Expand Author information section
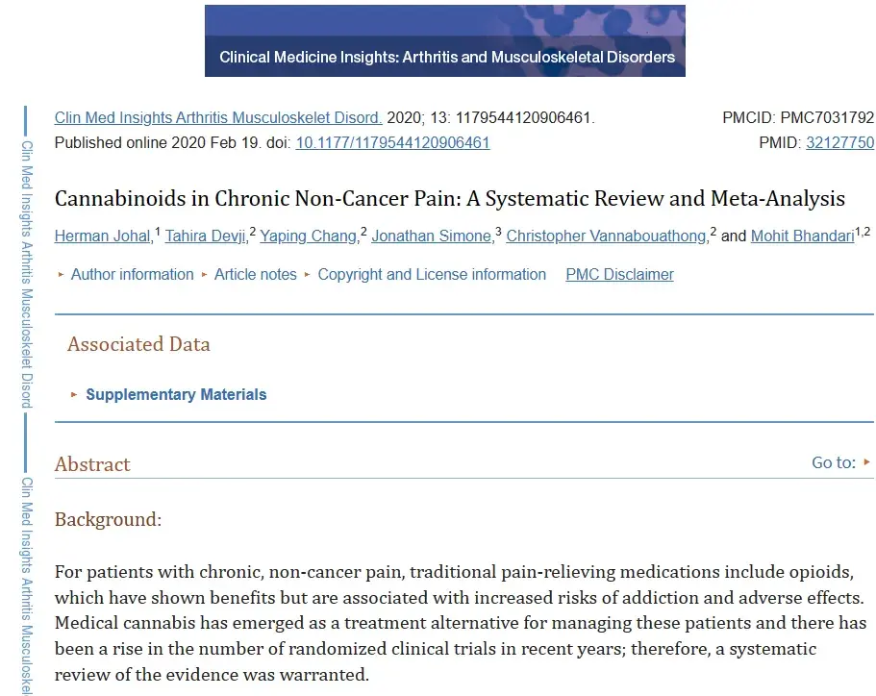The height and width of the screenshot is (696, 876). point(133,274)
